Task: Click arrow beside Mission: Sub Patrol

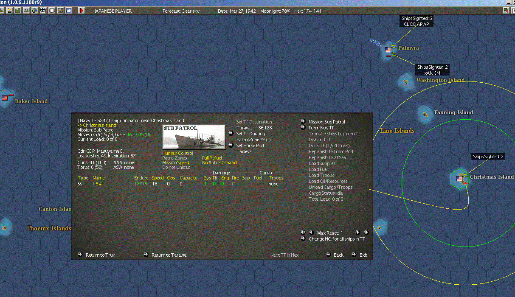Action: (303, 122)
